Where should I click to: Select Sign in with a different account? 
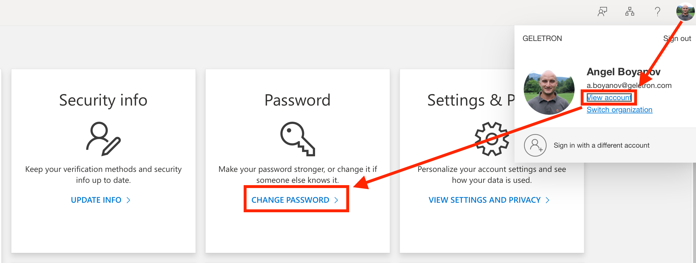coord(601,145)
